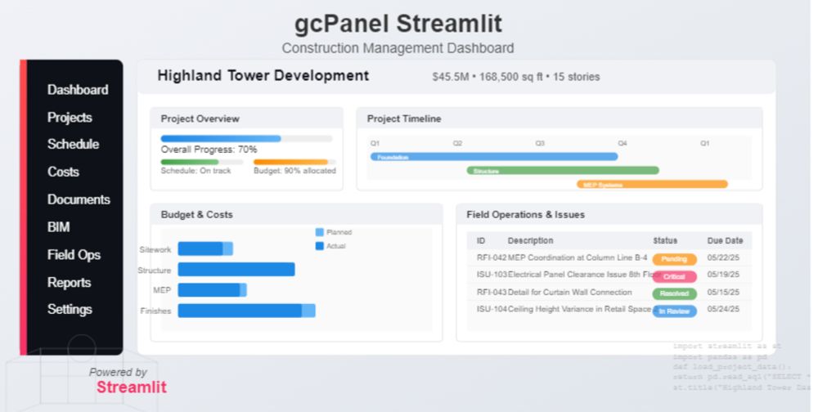Click the Description column header
The image size is (818, 412).
531,240
